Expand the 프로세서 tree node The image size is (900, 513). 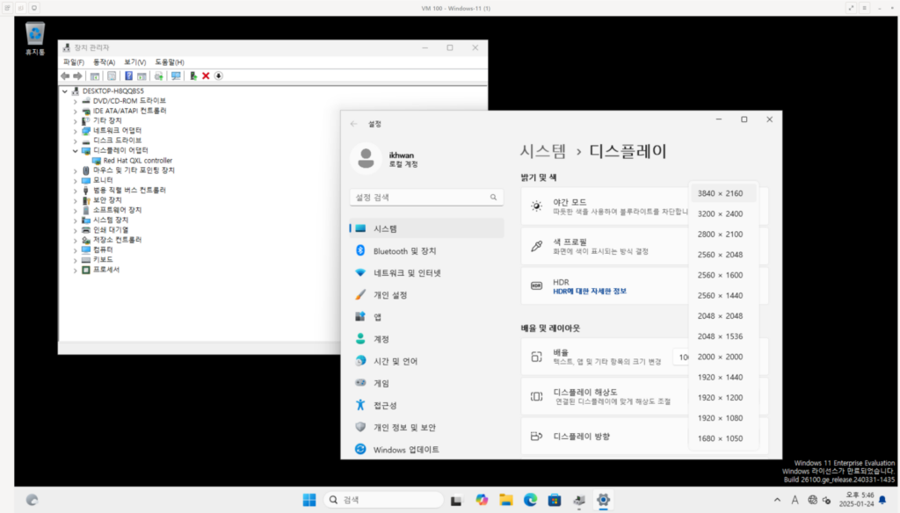(x=76, y=270)
